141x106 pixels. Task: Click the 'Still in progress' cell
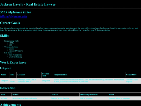[94, 98]
